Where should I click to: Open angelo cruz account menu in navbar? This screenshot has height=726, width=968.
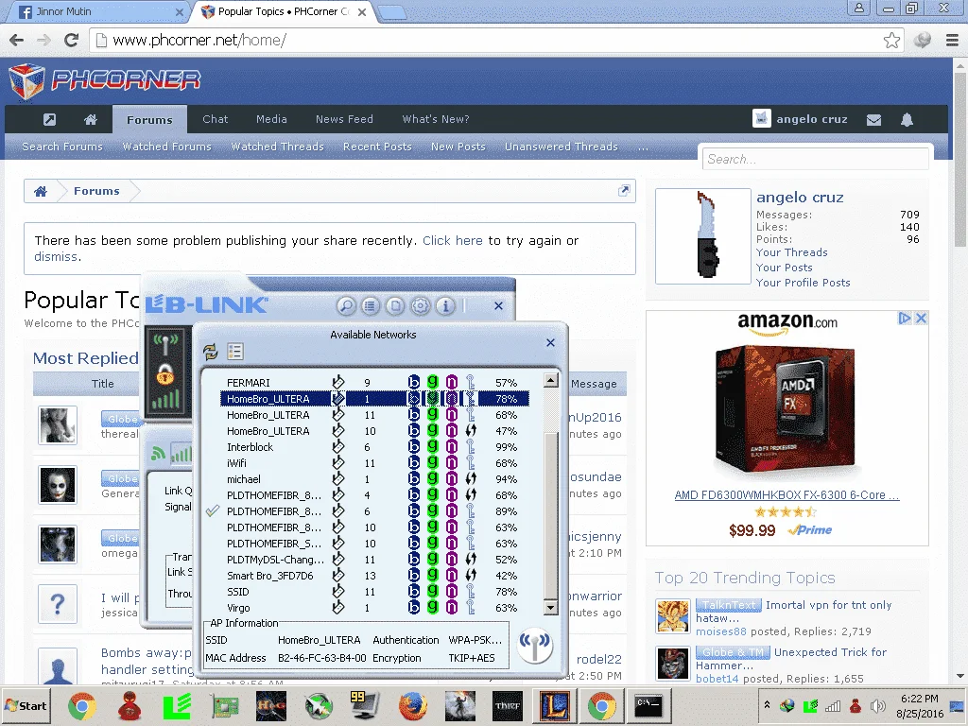[x=801, y=118]
